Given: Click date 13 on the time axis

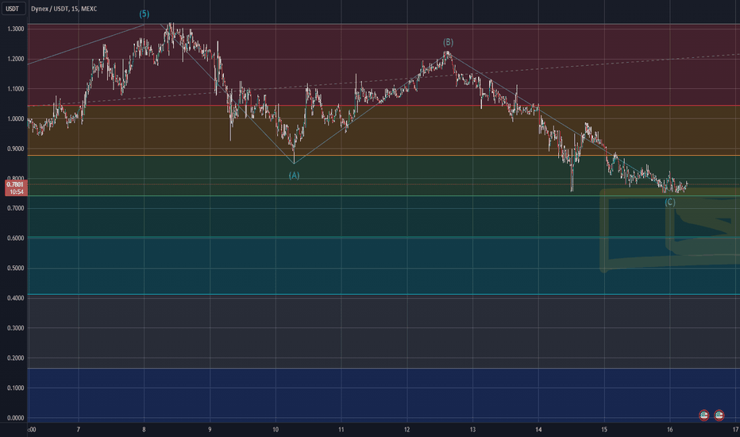Looking at the screenshot, I should pyautogui.click(x=472, y=429).
